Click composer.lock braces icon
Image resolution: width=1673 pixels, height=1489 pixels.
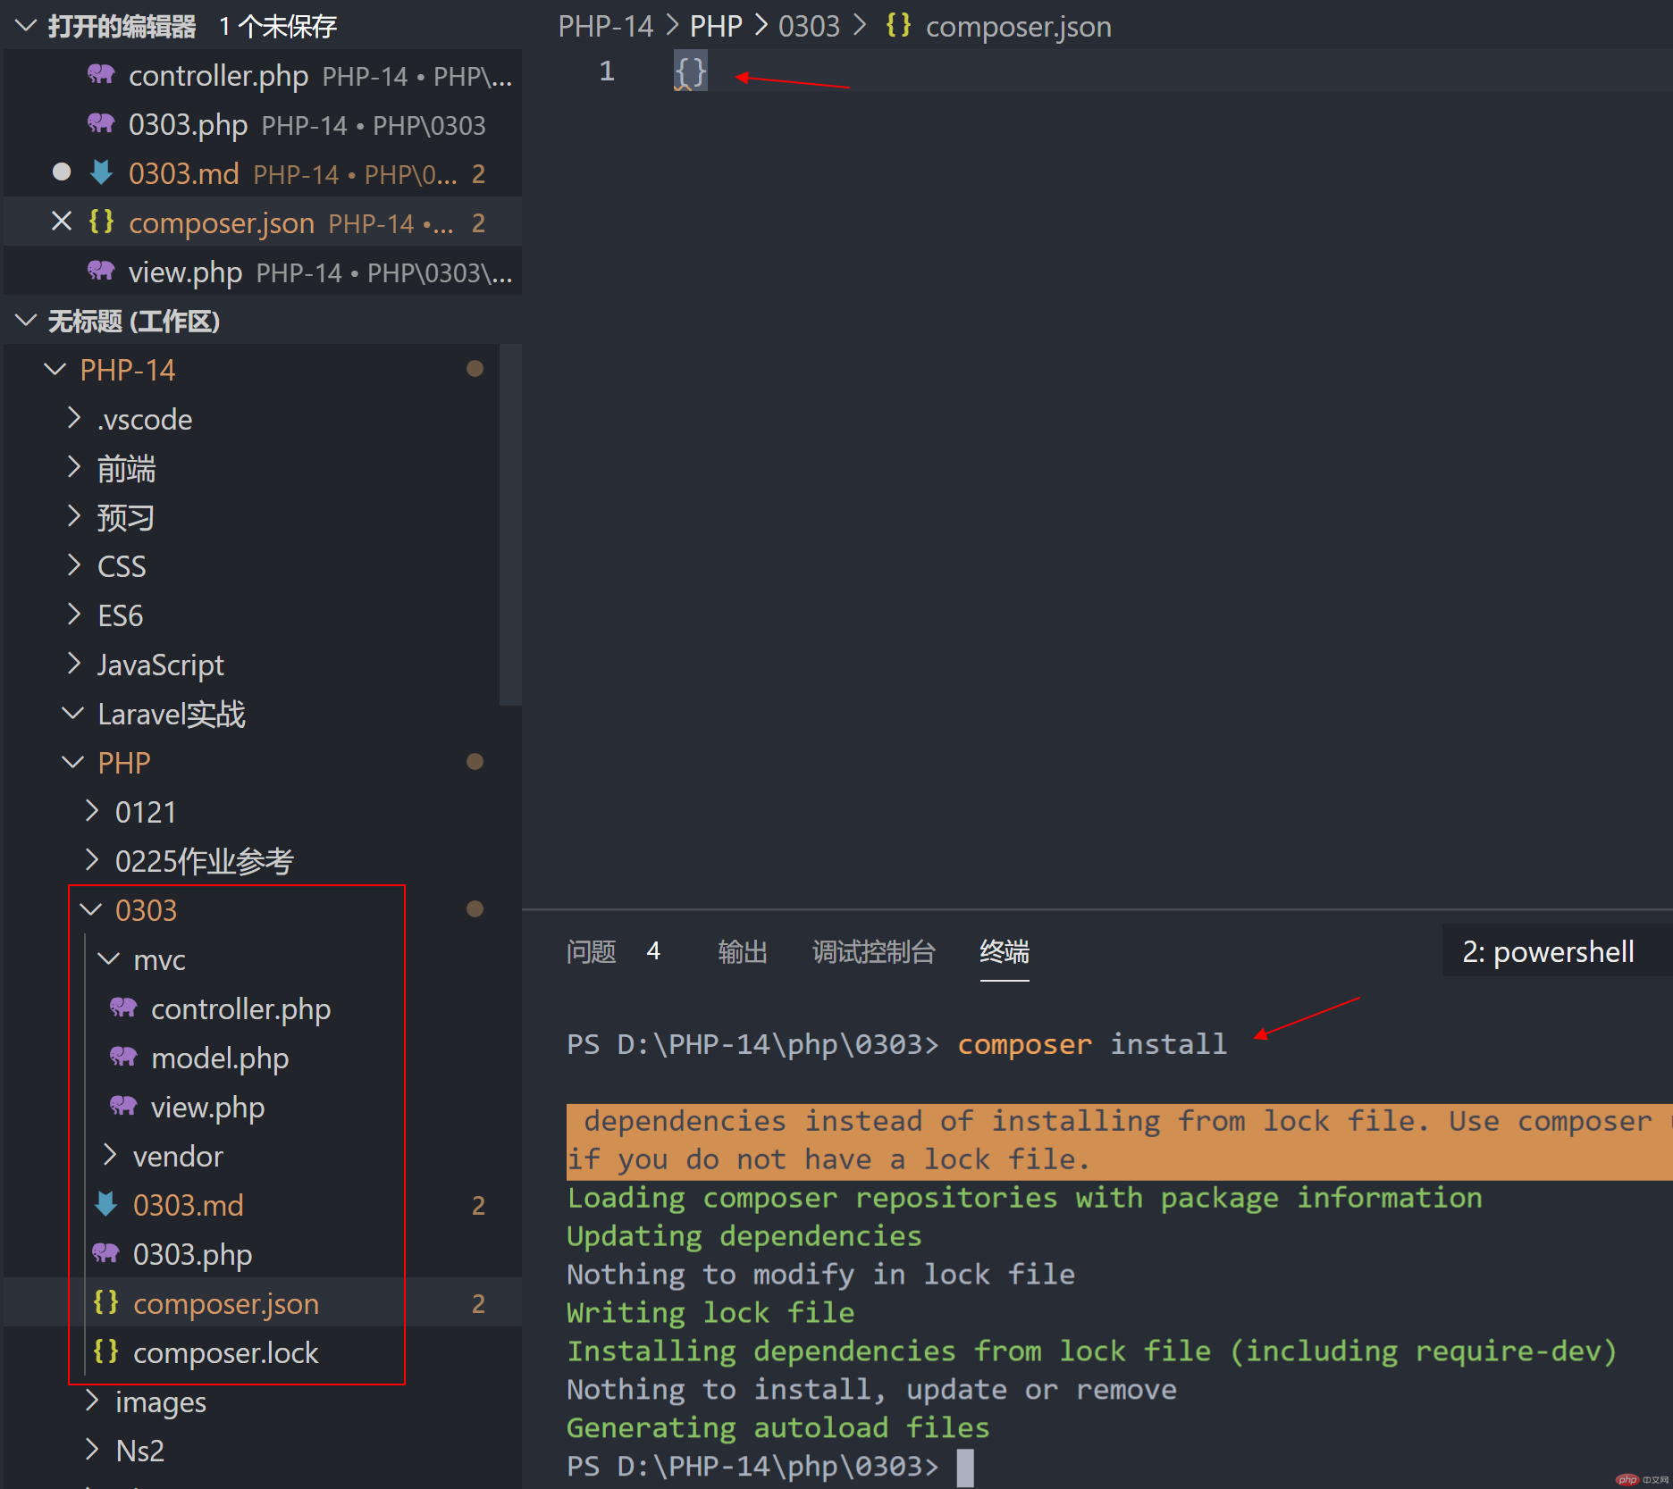[x=105, y=1351]
